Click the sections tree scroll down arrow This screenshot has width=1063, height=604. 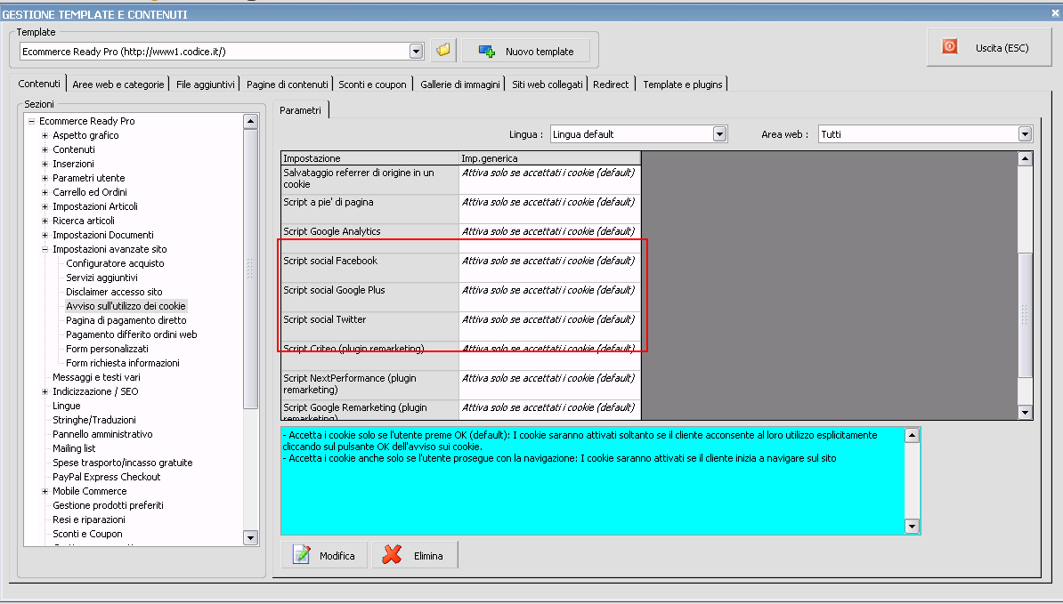pyautogui.click(x=250, y=537)
